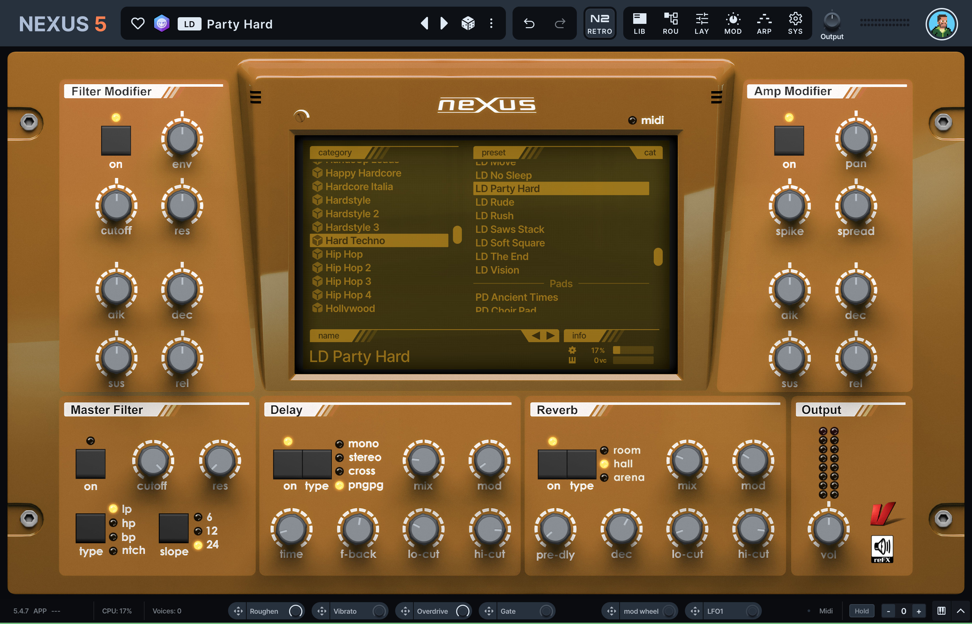Expand the bottom panel chevron
The height and width of the screenshot is (624, 972).
click(x=961, y=611)
